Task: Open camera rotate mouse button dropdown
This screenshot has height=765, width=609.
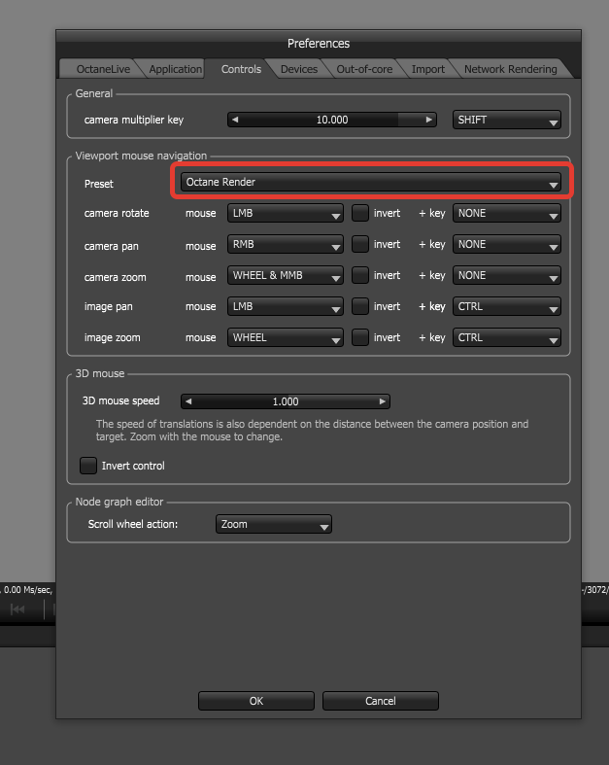Action: [286, 213]
